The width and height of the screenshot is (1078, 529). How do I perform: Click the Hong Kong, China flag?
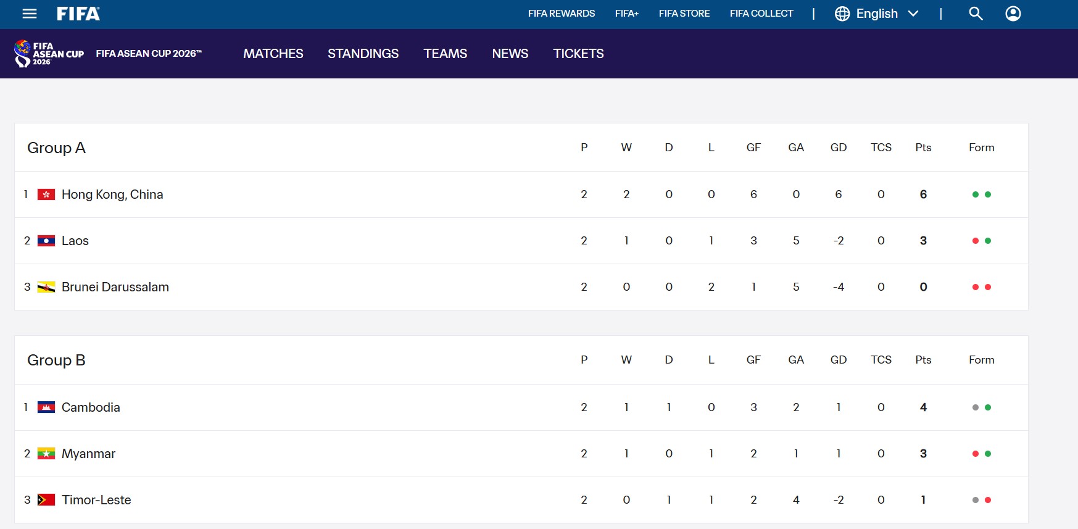coord(46,194)
